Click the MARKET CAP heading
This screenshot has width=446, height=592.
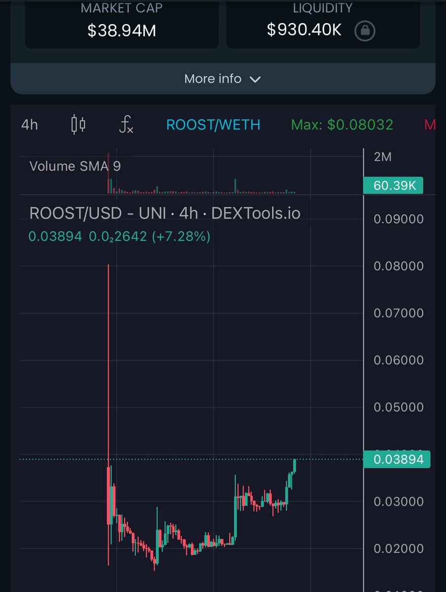pyautogui.click(x=122, y=8)
